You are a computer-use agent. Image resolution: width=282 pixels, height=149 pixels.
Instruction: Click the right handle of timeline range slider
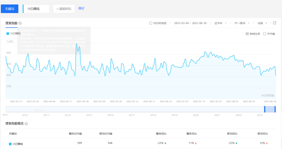tap(275, 109)
